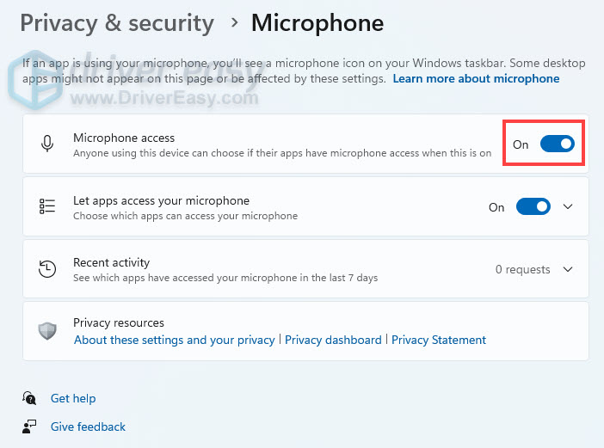Click the Get help headset icon

coord(30,398)
